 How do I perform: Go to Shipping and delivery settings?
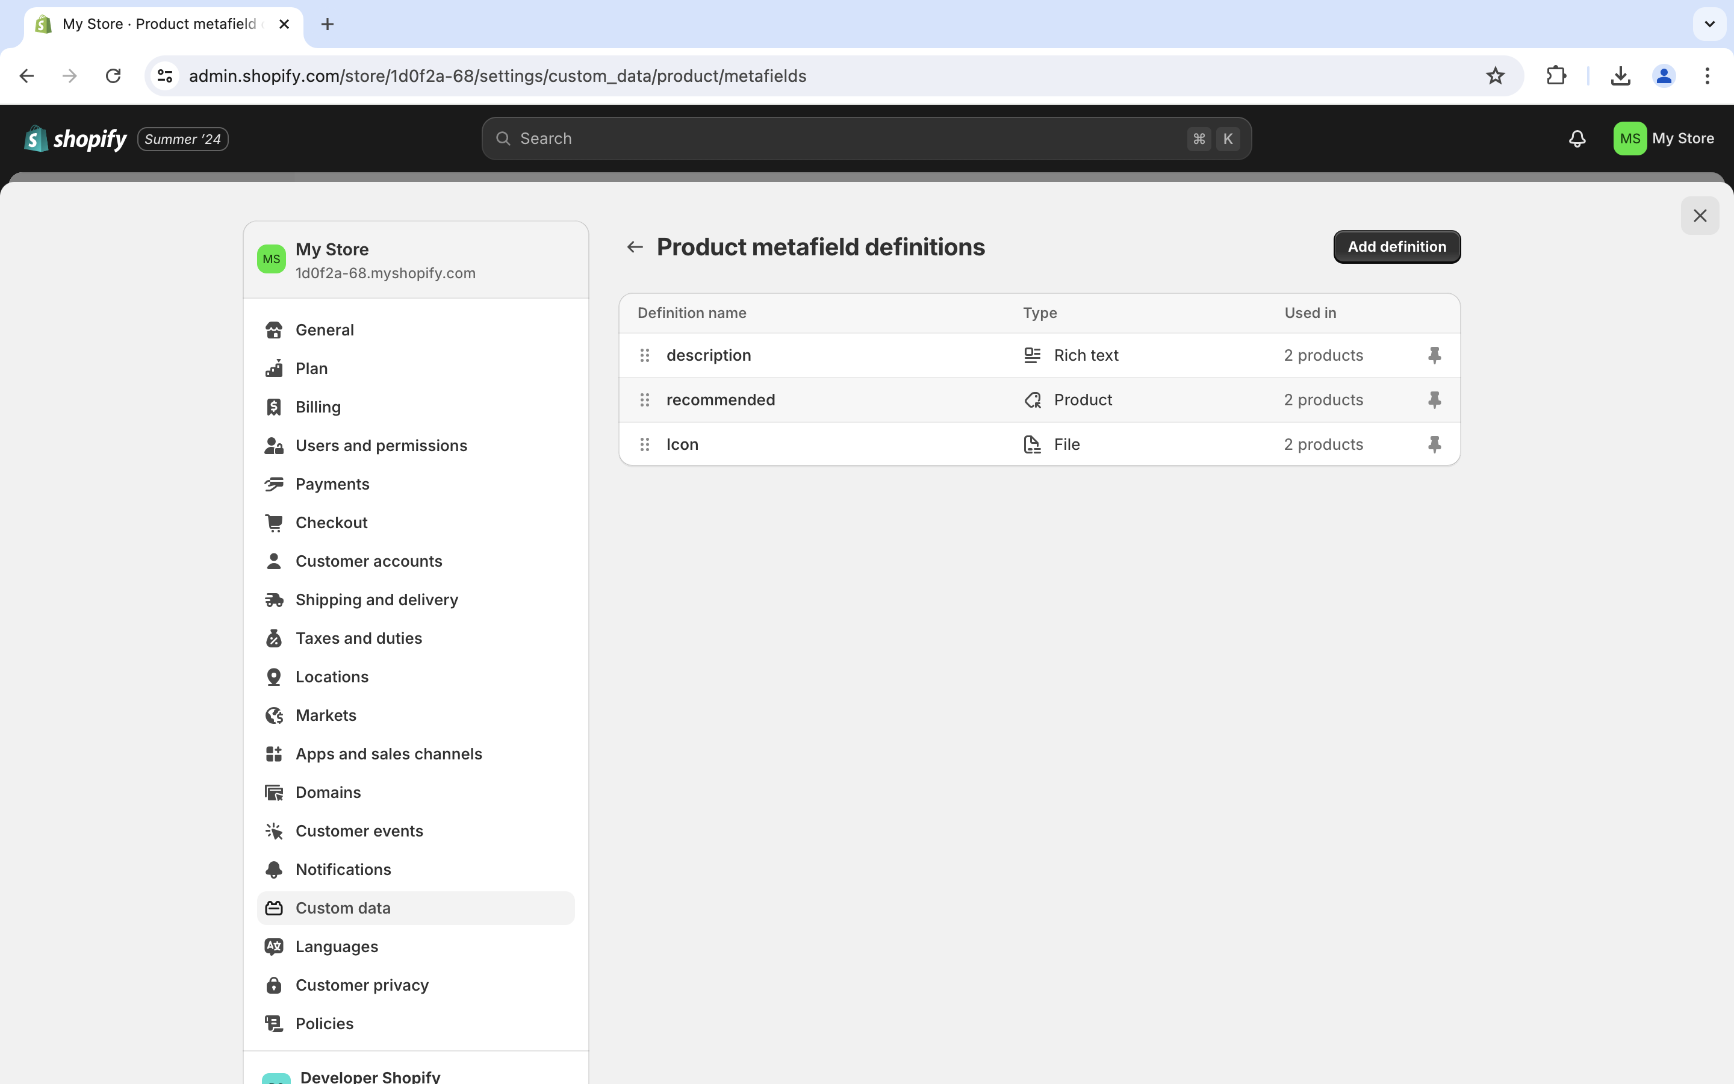pyautogui.click(x=376, y=599)
